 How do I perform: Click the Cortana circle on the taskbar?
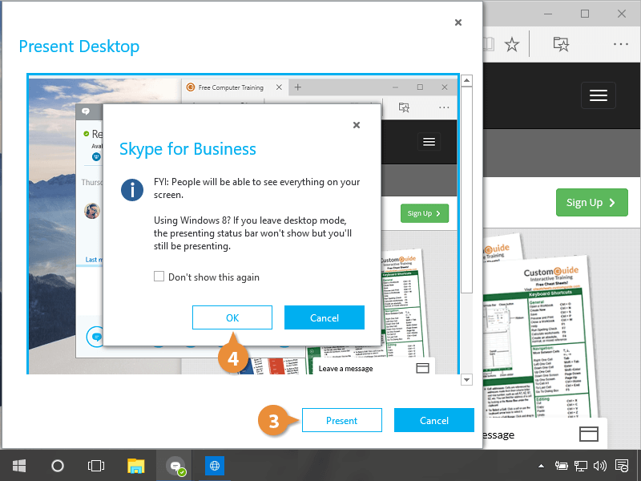pos(58,465)
